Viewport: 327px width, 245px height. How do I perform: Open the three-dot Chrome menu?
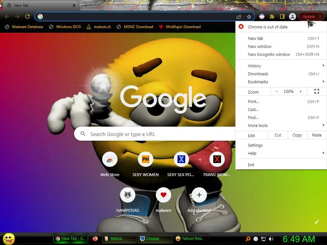[320, 17]
